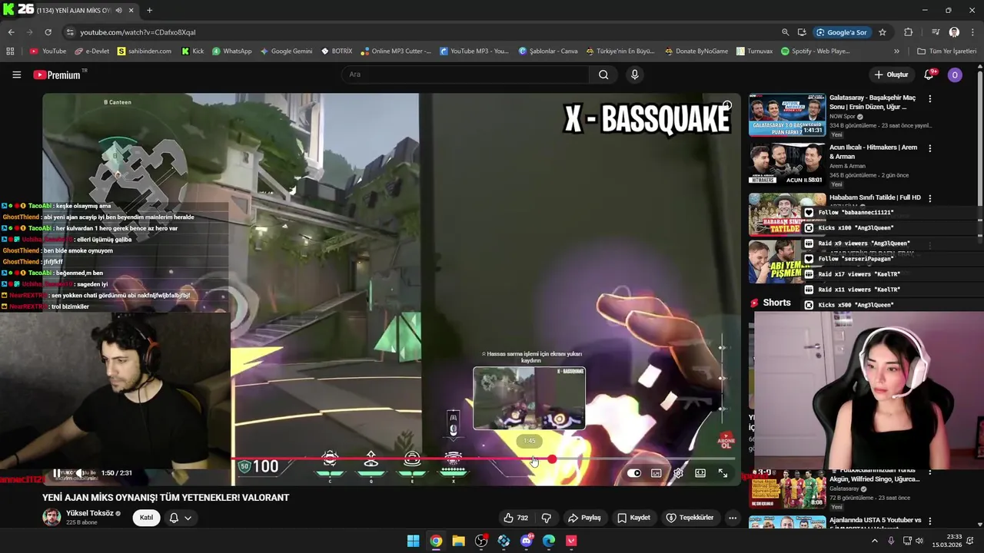
Task: Open the purple account avatar menu
Action: 955,75
